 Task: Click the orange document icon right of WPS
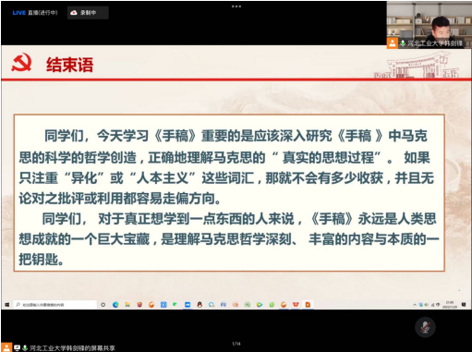(308, 305)
